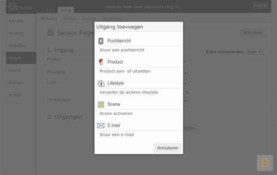The image size is (277, 175).
Task: Expand the Temperatuur dropdown arrow
Action: [186, 101]
